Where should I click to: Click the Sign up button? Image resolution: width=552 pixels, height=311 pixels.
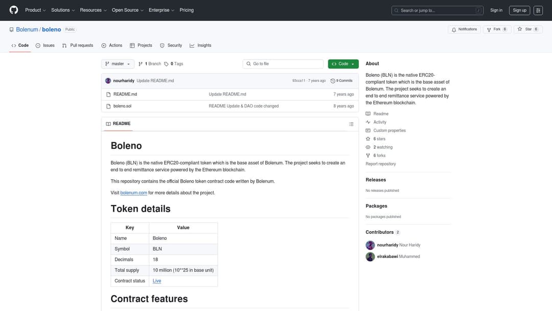(519, 10)
